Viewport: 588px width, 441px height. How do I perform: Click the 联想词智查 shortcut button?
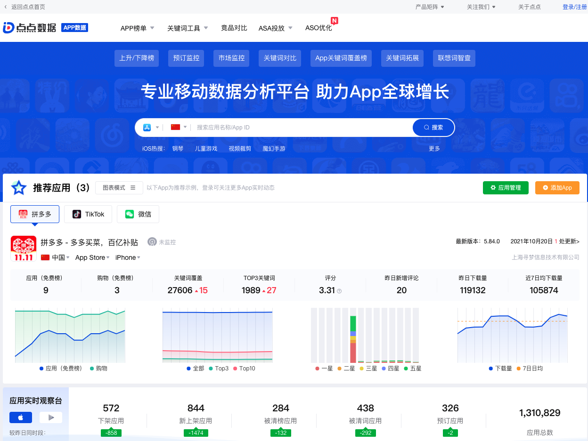tap(454, 58)
